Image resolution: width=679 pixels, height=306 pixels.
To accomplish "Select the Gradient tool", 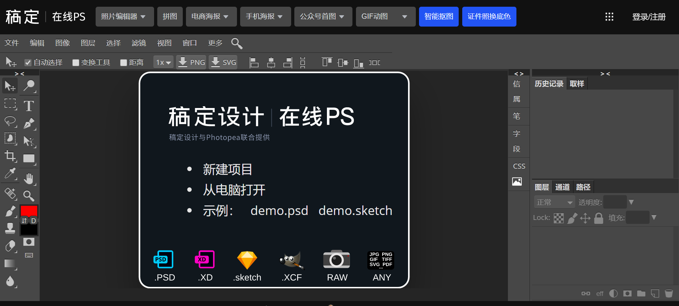I will (x=10, y=263).
